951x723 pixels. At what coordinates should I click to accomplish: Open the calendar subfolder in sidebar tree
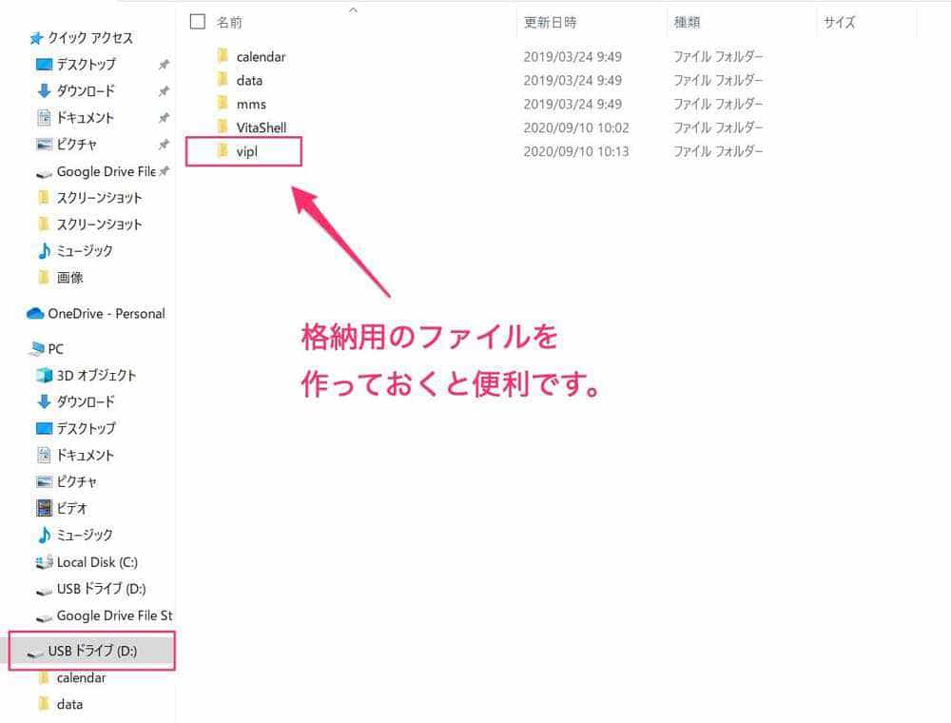[81, 678]
